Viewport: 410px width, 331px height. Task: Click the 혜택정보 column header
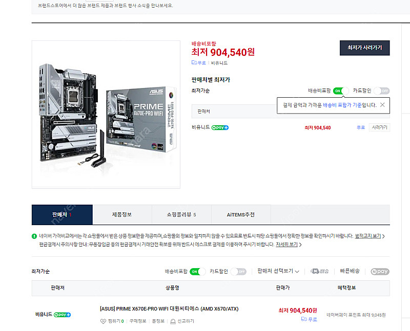346,288
